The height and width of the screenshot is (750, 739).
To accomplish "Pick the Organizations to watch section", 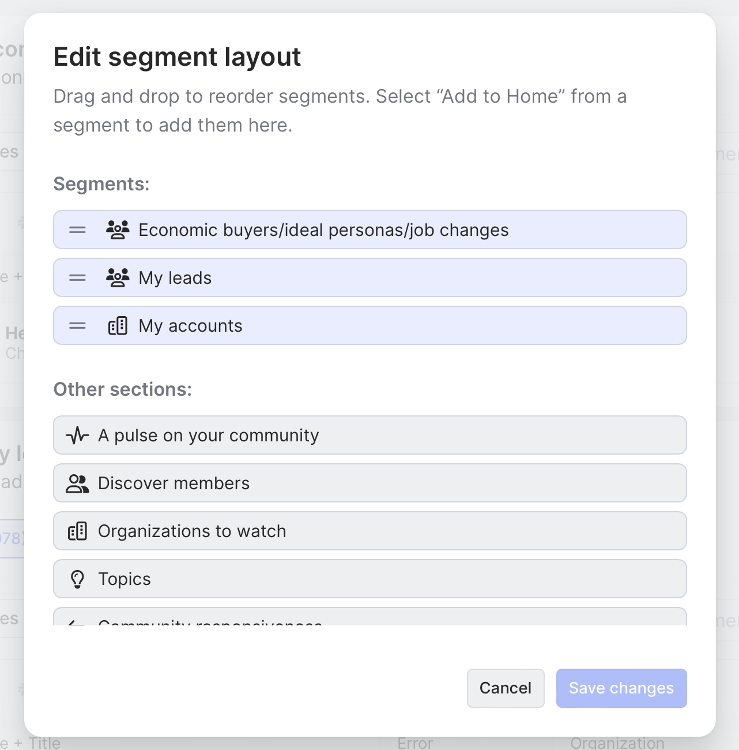I will coord(369,531).
